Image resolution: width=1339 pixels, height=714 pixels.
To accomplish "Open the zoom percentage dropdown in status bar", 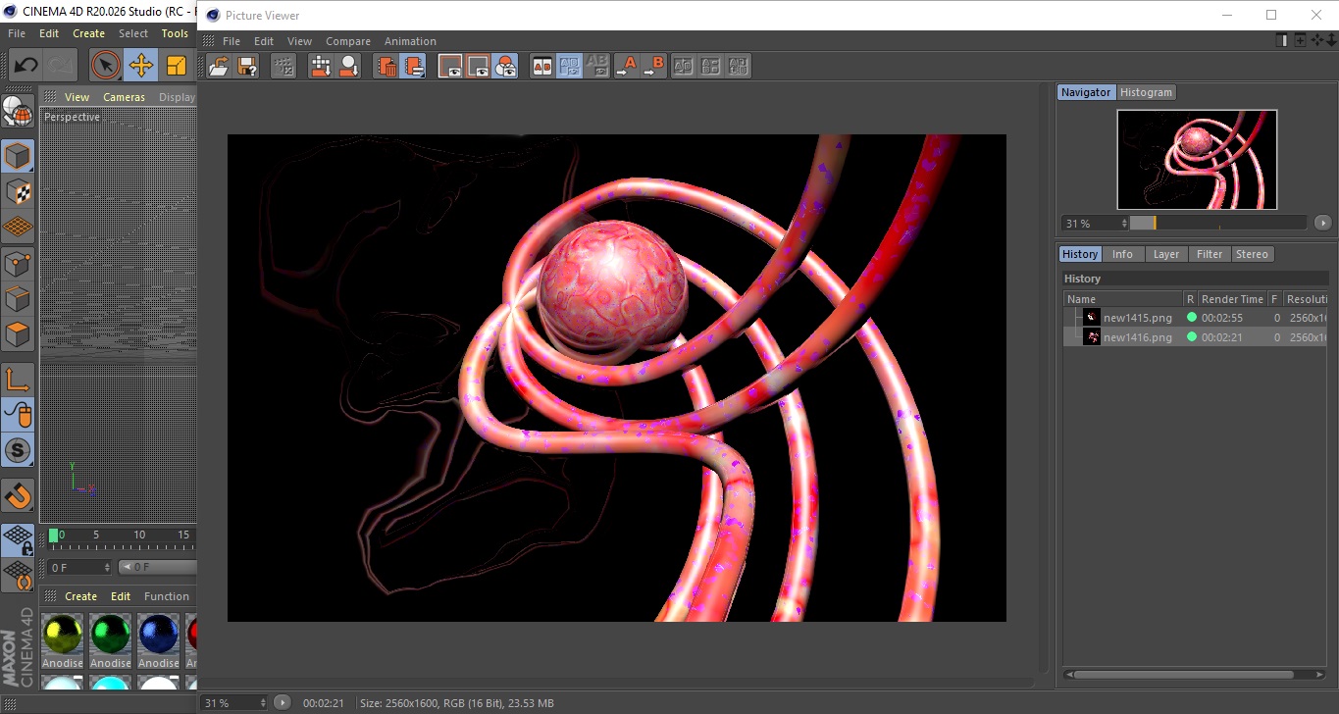I will (x=262, y=703).
